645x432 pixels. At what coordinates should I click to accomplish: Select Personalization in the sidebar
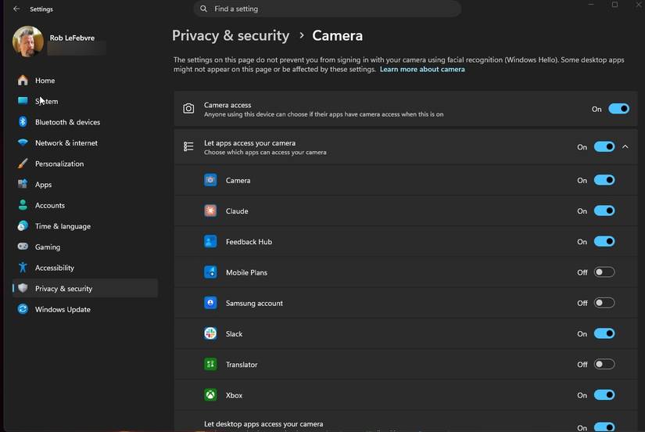point(85,164)
